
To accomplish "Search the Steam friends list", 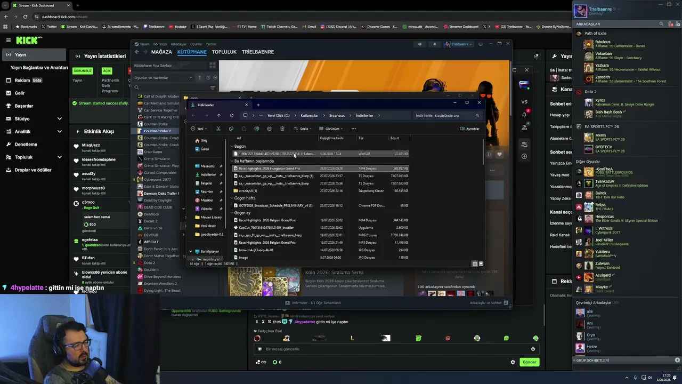I will [662, 24].
